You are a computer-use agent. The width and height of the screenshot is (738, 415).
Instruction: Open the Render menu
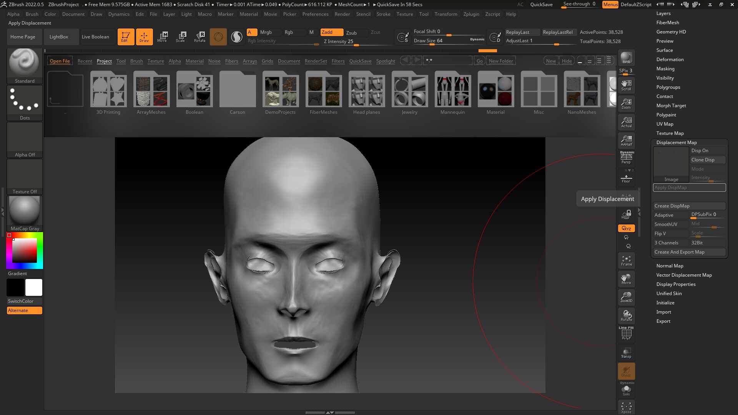342,14
